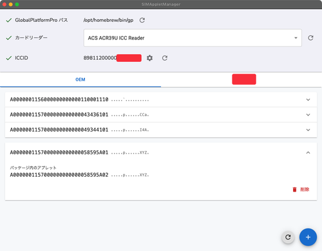Click the SIMAppletManager window title
322x251 pixels.
[161, 5]
